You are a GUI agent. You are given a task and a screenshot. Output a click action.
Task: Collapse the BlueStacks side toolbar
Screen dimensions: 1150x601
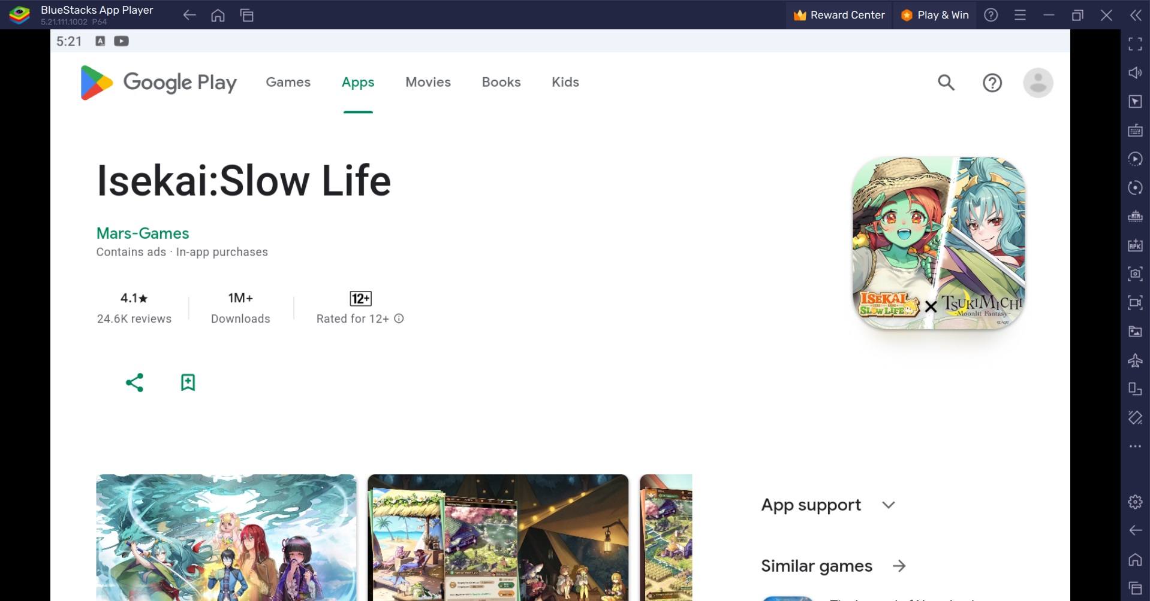[1136, 15]
